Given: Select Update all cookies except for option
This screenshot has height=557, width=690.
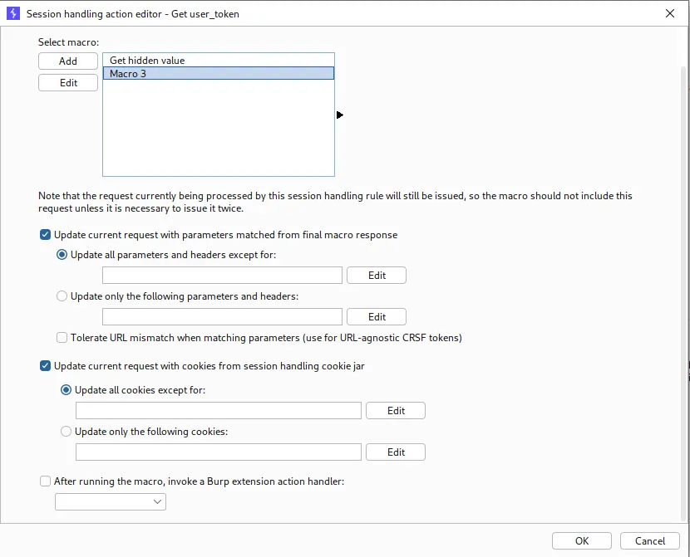Looking at the screenshot, I should (66, 390).
